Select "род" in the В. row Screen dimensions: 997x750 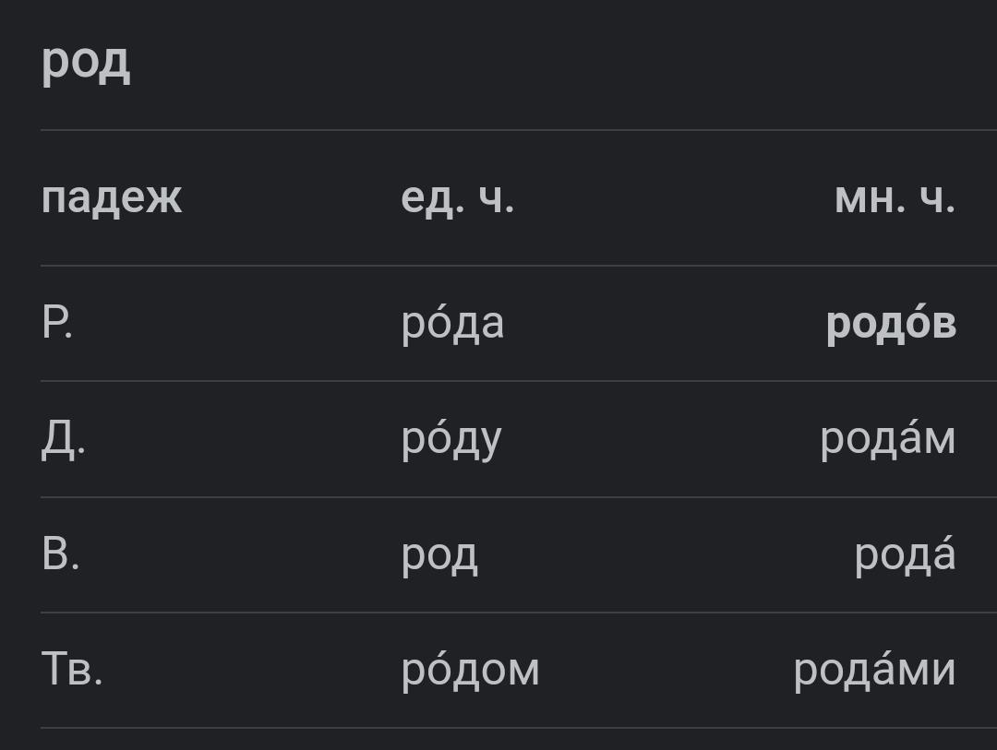439,555
